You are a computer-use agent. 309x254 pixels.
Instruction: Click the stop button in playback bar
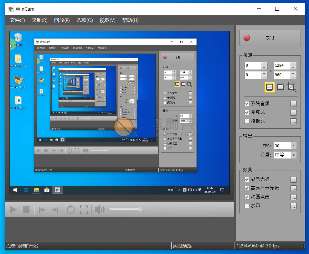(27, 209)
